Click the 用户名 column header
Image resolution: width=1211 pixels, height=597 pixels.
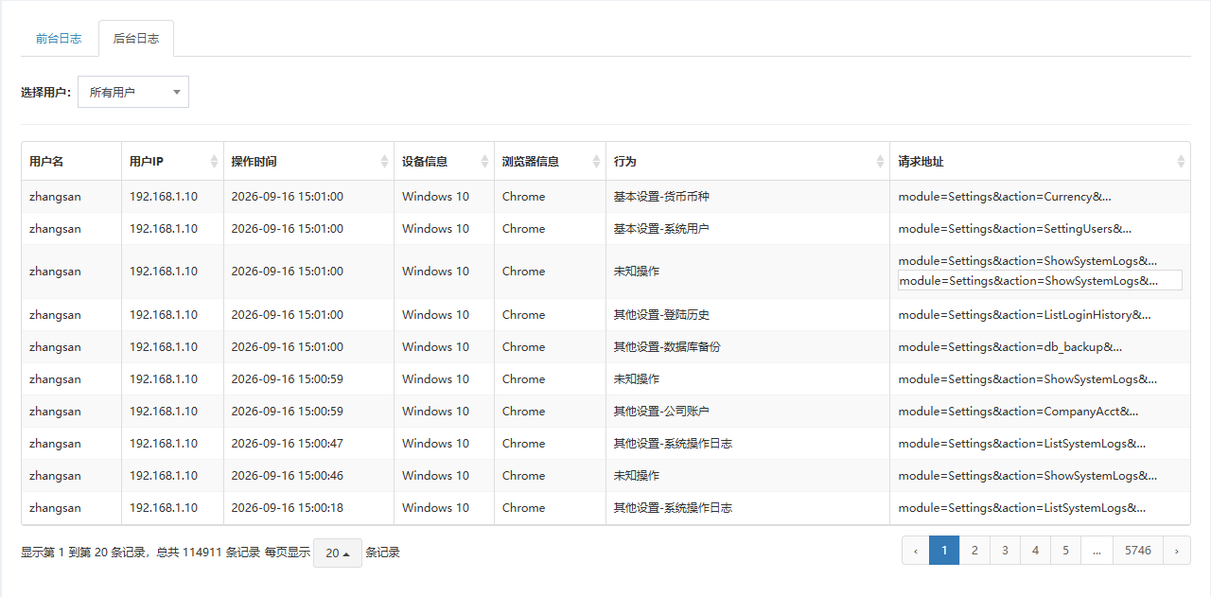click(x=71, y=162)
